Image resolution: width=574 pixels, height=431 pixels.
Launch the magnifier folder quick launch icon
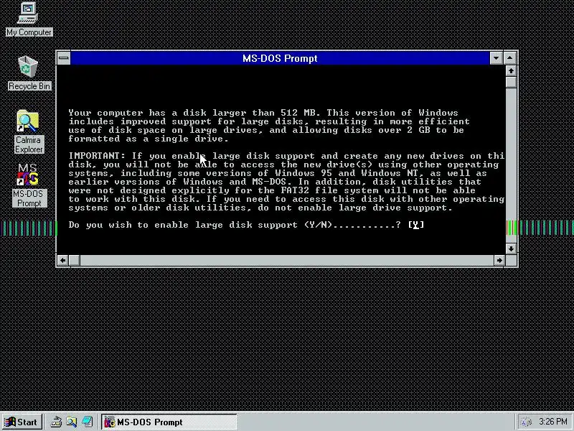tap(72, 422)
